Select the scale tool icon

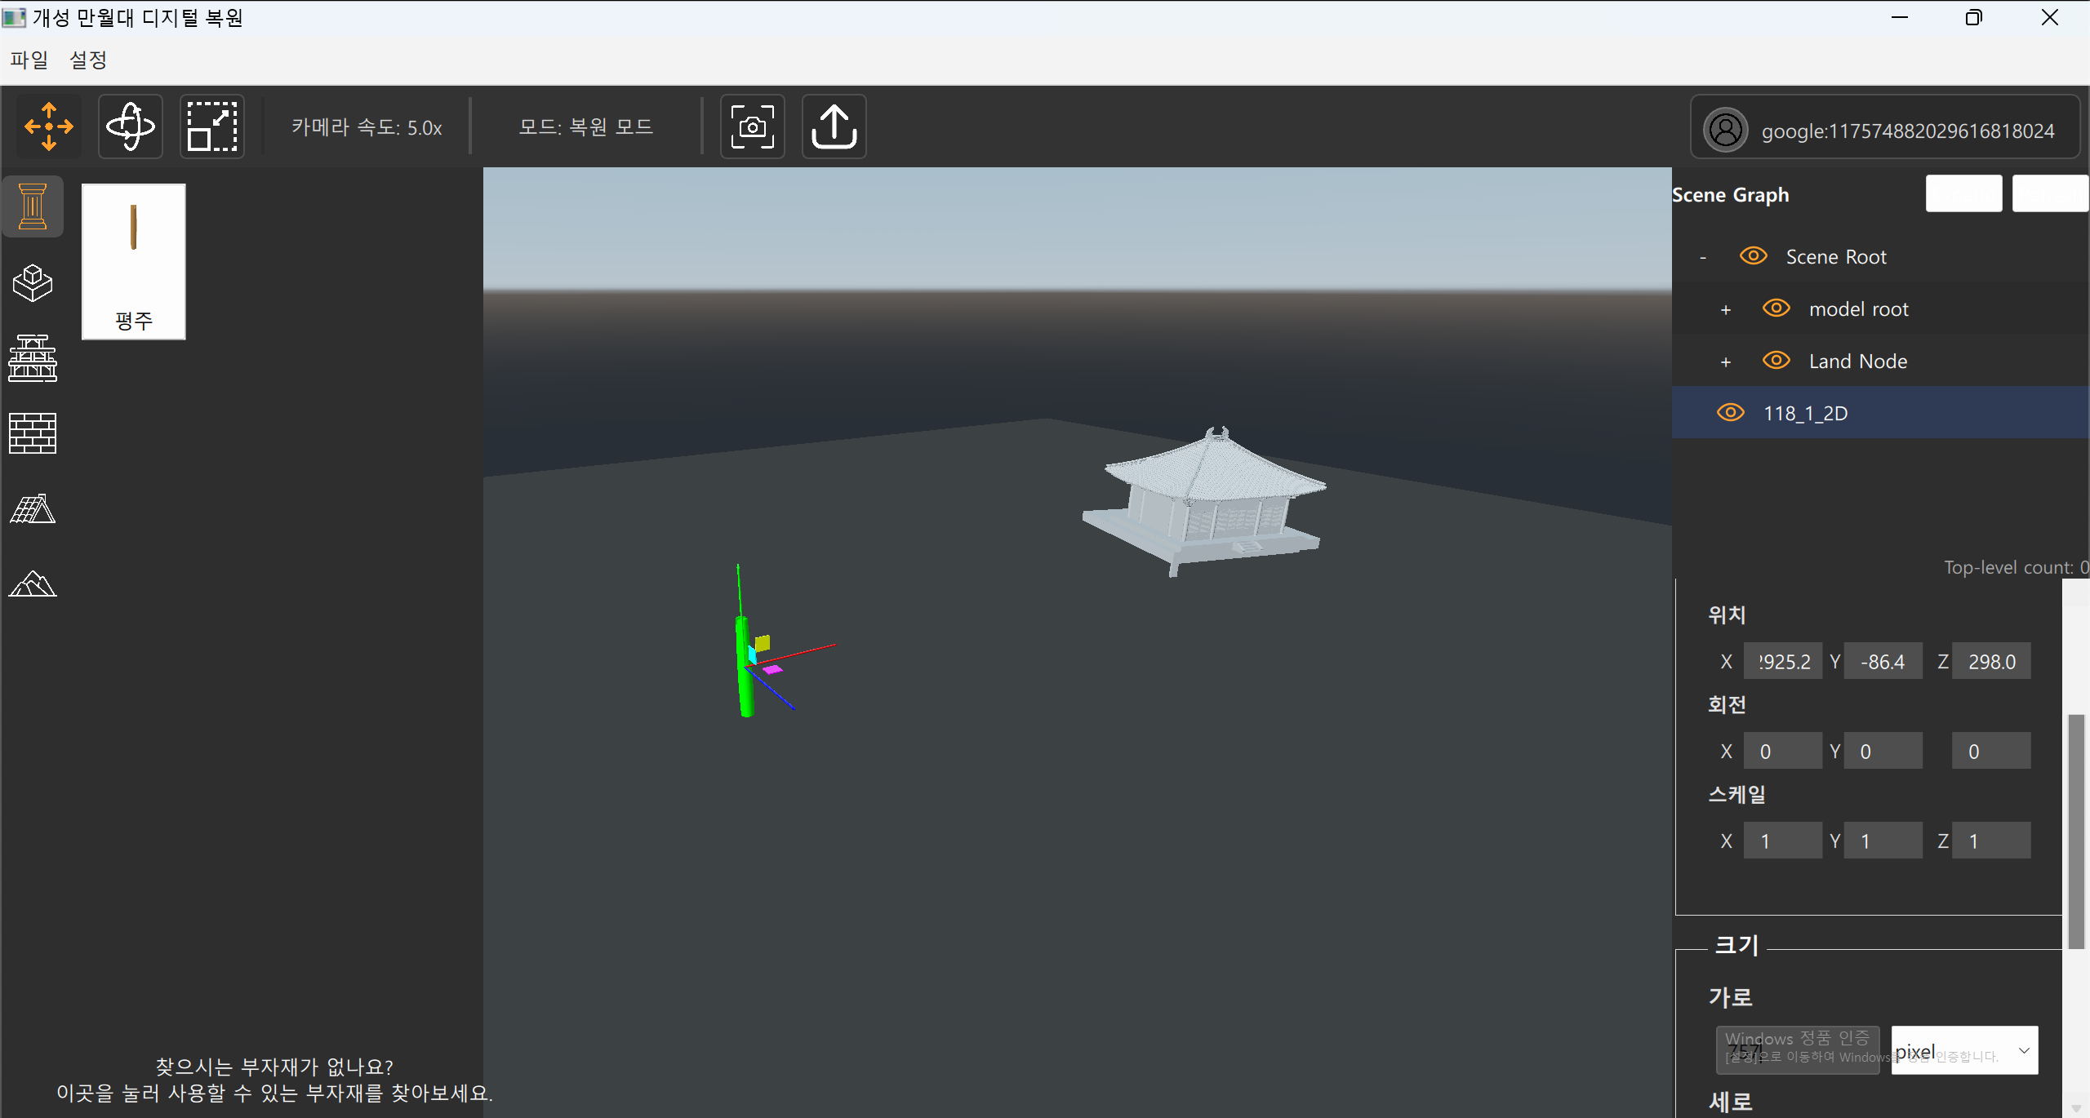212,126
